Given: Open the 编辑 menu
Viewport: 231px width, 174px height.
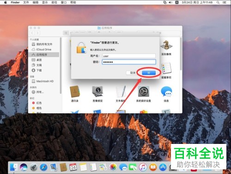Looking at the screenshot, I should tap(36, 2).
